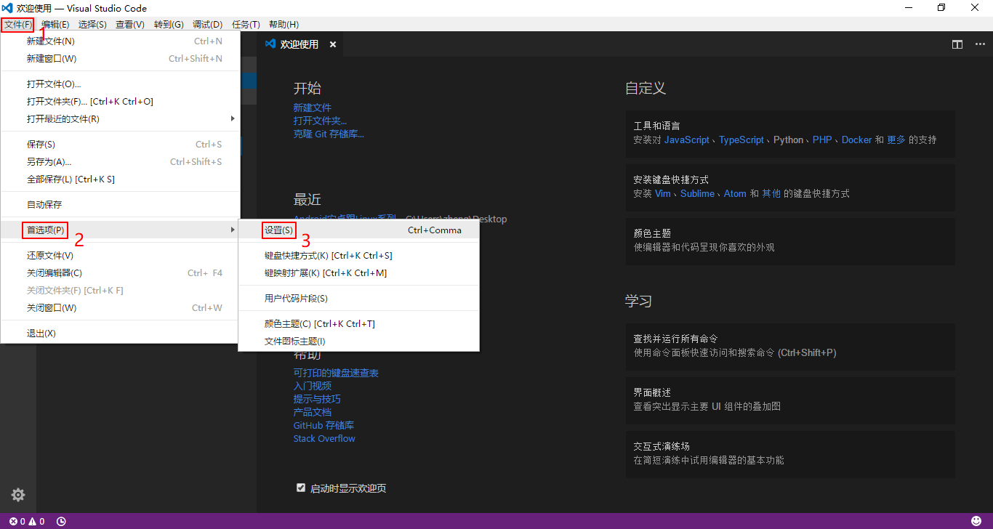The height and width of the screenshot is (529, 993).
Task: Click the Vim keymap link
Action: [663, 193]
